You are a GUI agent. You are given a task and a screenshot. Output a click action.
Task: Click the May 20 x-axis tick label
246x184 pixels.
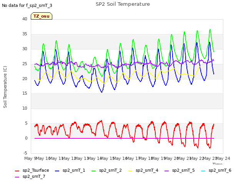[x=172, y=158]
